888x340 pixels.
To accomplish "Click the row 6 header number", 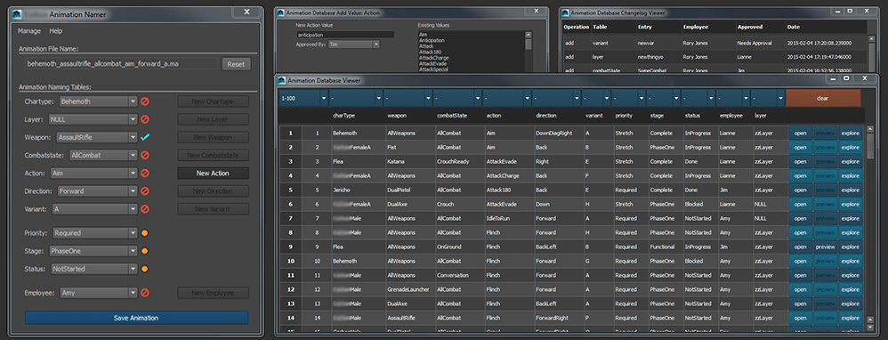I will [x=291, y=205].
